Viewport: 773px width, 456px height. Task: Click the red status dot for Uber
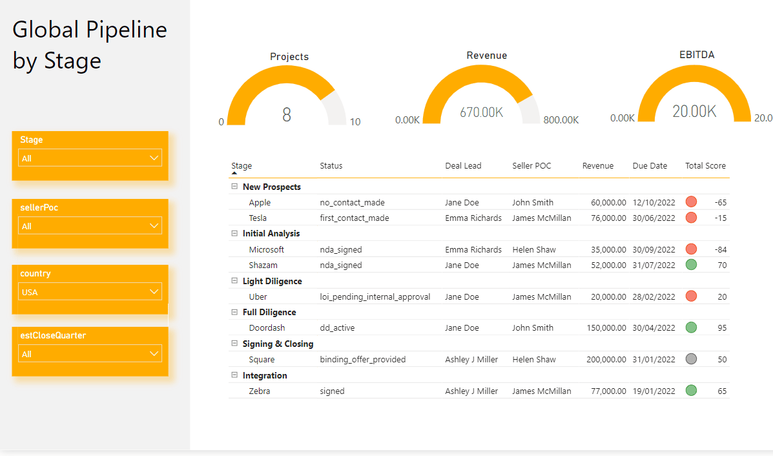[691, 296]
